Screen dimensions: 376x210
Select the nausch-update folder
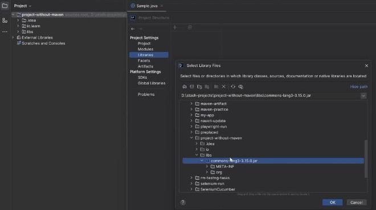click(x=213, y=121)
